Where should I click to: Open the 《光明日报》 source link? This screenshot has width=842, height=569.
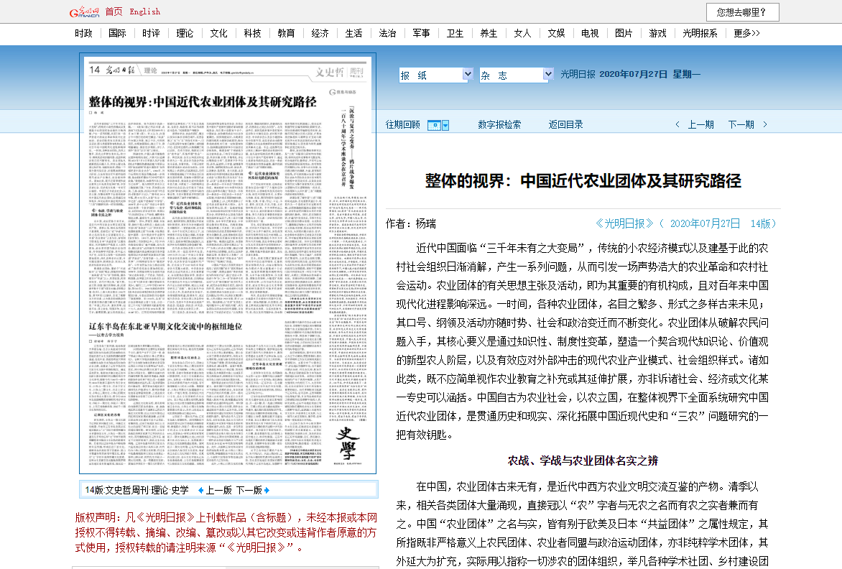pos(624,223)
